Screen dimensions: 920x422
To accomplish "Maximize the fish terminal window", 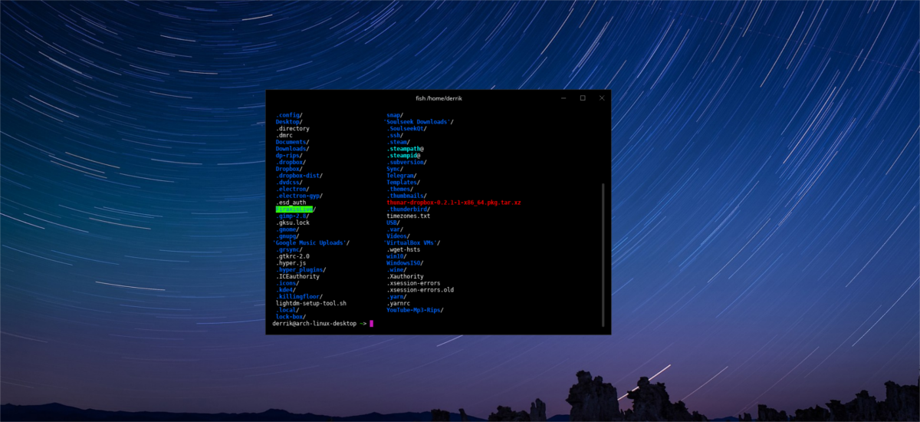I will tap(583, 98).
